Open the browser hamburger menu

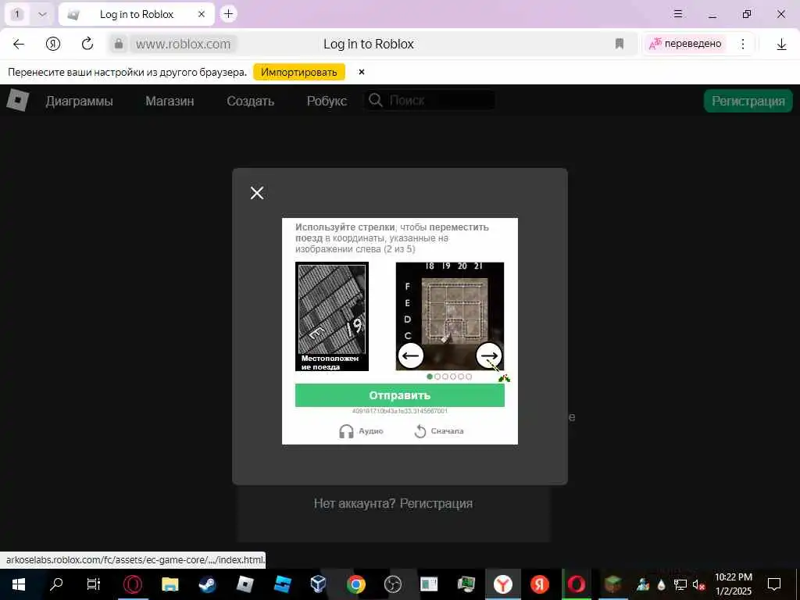tap(677, 14)
